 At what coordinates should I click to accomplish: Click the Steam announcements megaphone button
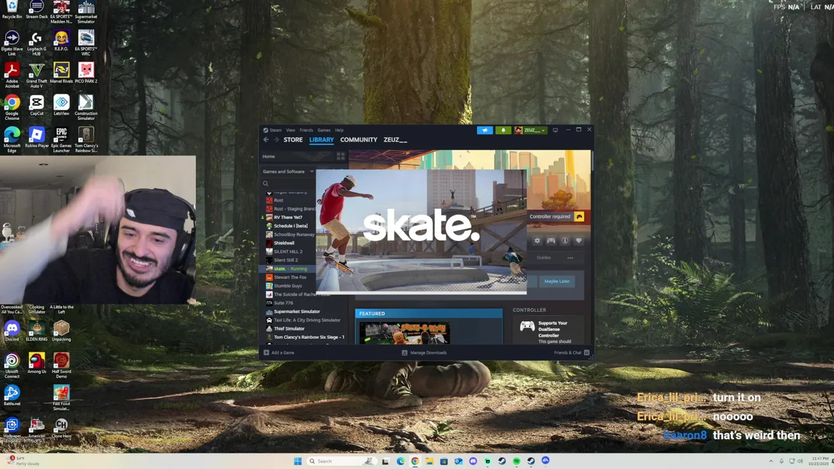[485, 130]
